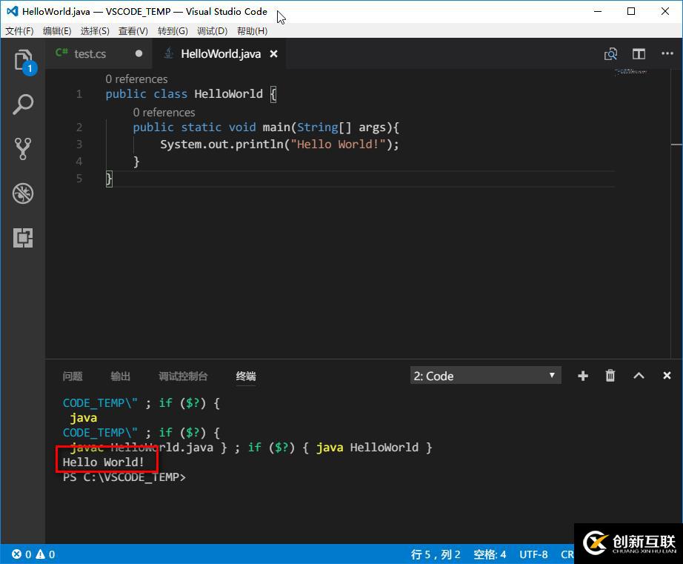This screenshot has width=683, height=564.
Task: Open the Source Control view
Action: 23,149
